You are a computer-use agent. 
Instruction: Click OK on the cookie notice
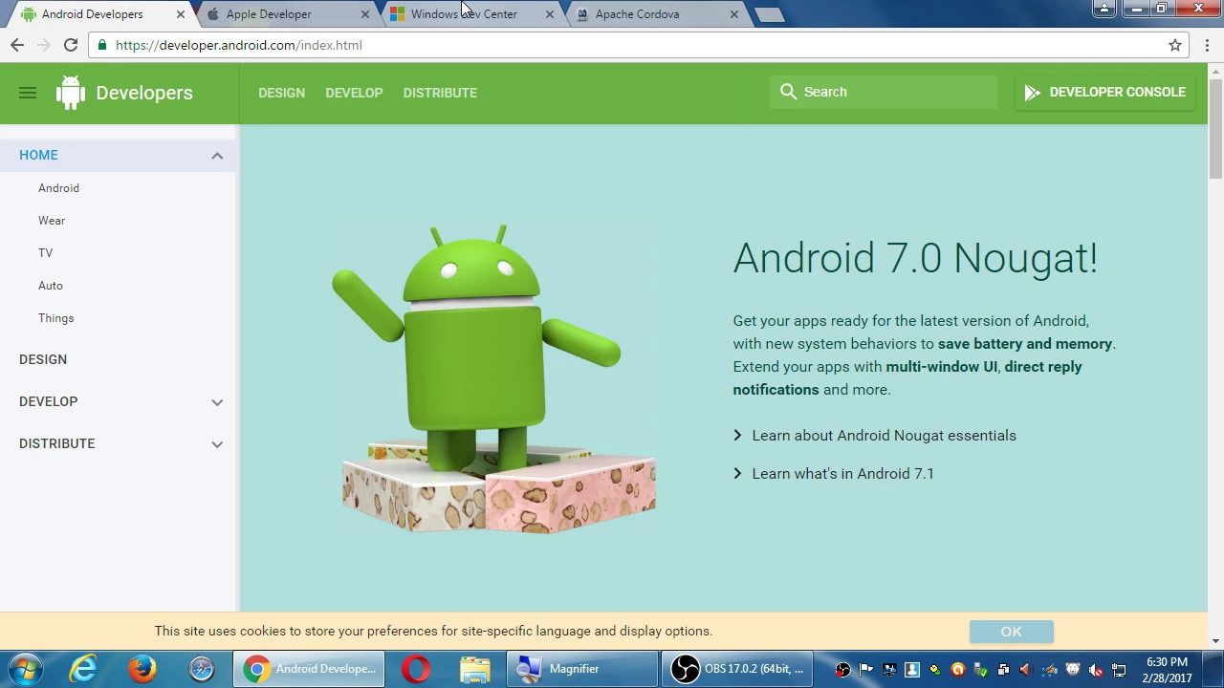click(1011, 632)
